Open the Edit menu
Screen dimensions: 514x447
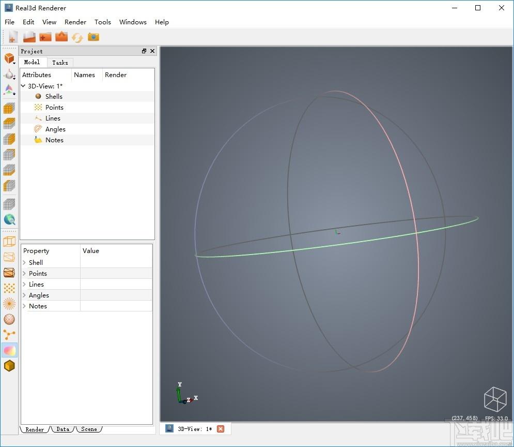28,22
